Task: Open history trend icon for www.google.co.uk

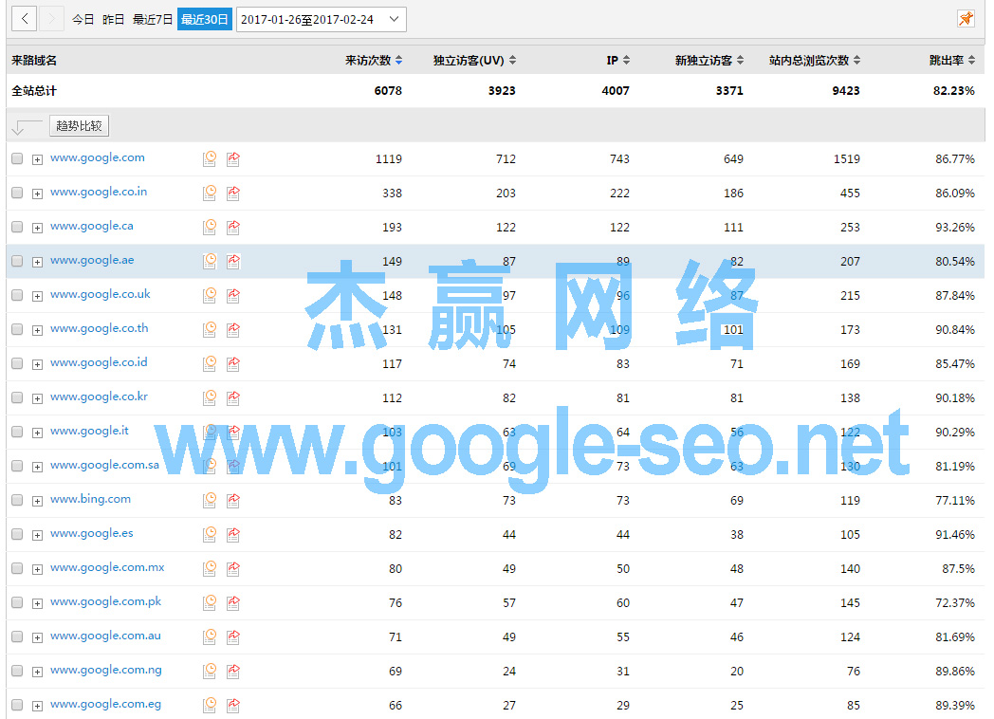Action: click(x=210, y=295)
